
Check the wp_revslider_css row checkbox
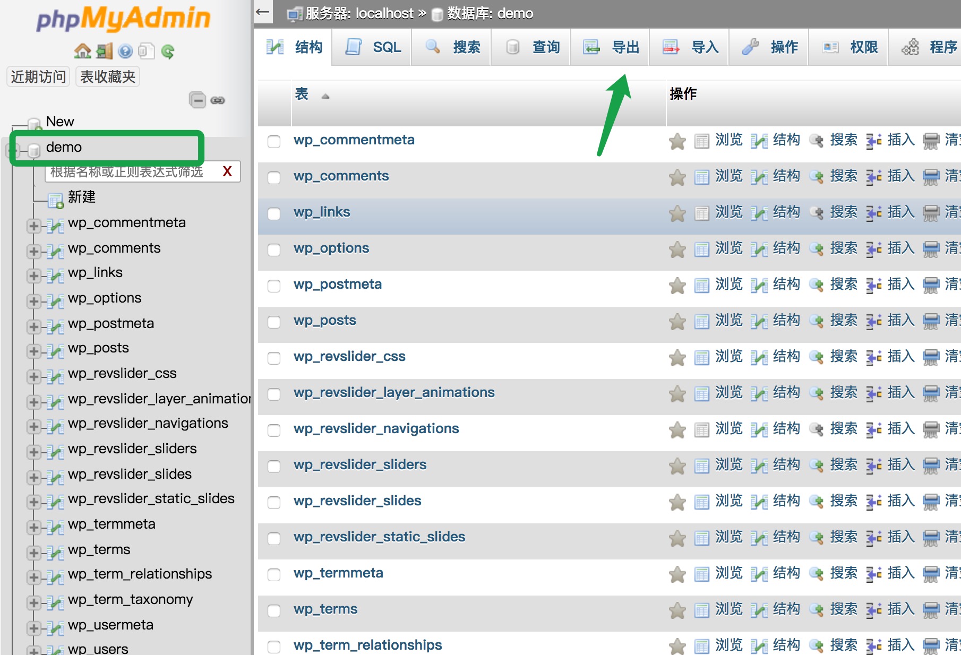click(274, 358)
